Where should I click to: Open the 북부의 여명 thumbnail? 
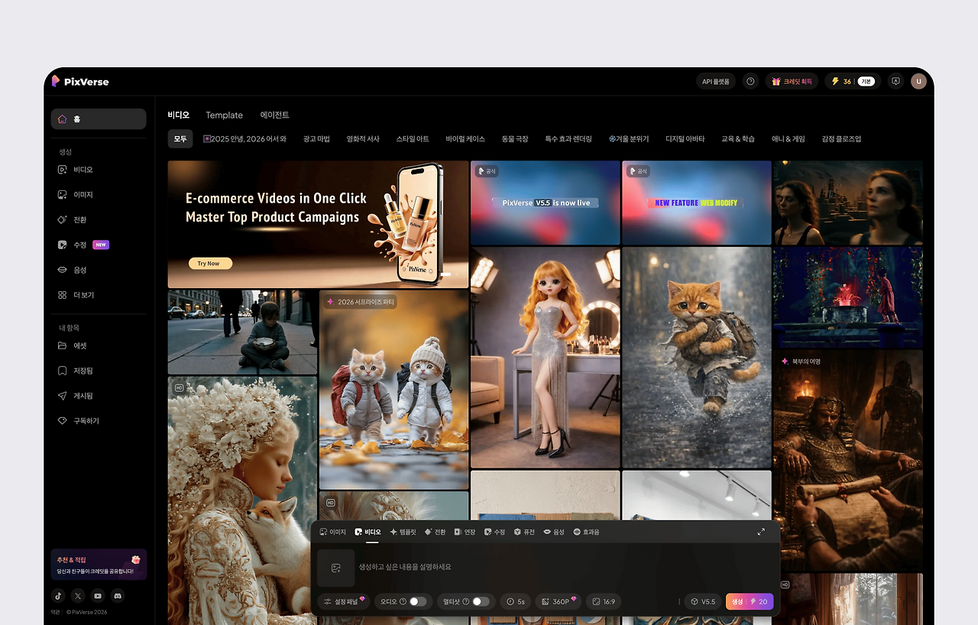(848, 460)
